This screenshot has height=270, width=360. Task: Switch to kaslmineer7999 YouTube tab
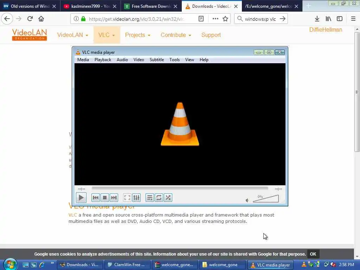(90, 6)
